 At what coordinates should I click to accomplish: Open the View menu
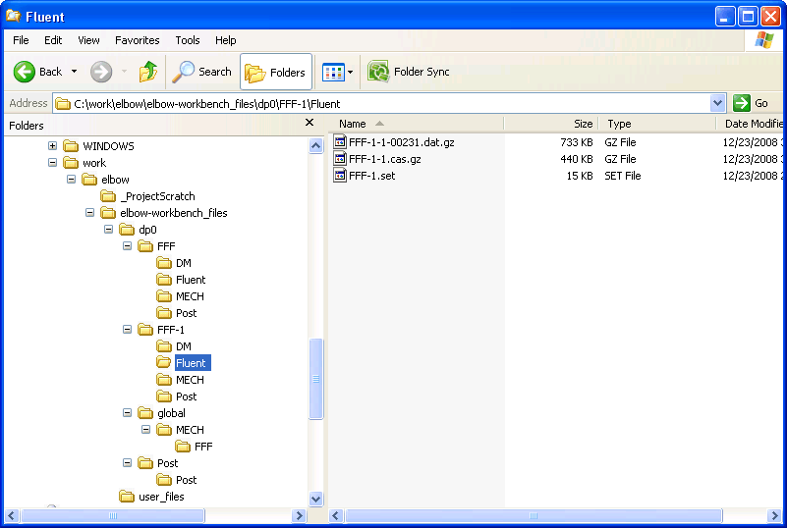click(88, 40)
